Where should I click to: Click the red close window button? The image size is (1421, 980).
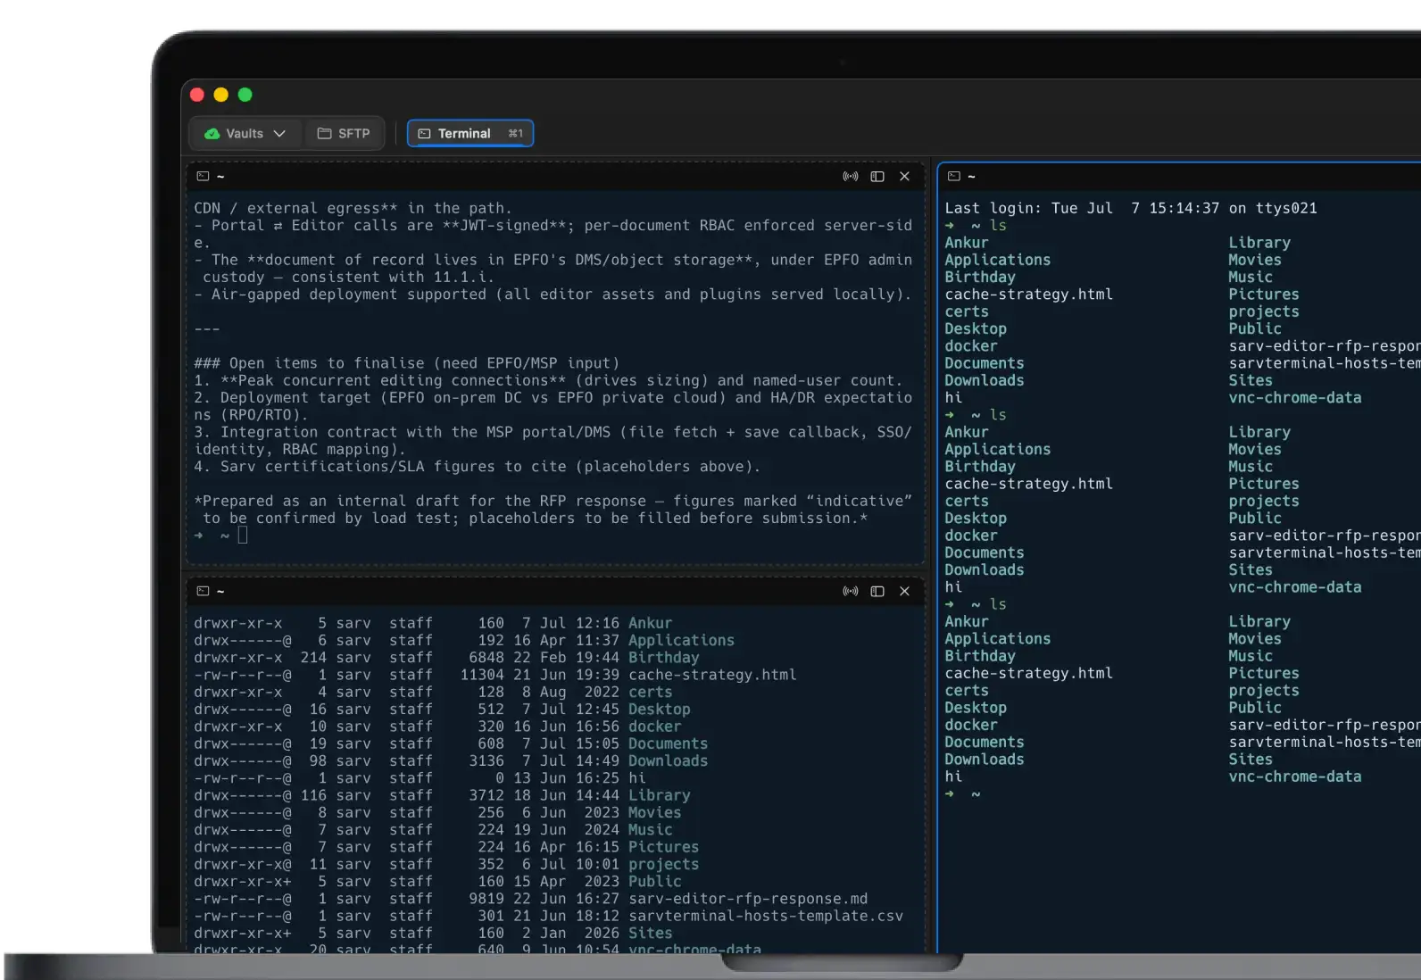click(x=197, y=95)
